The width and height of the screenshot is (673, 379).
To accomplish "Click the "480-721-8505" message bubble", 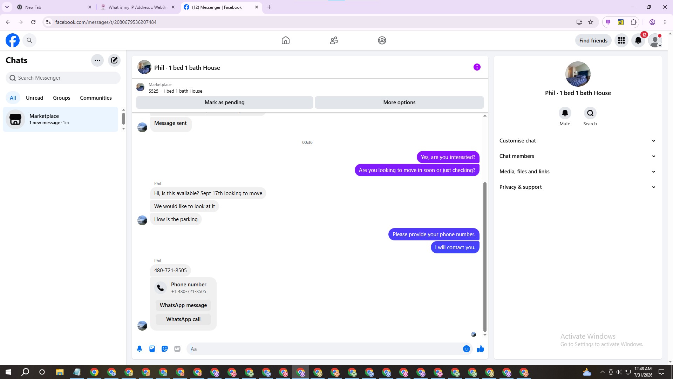I will tap(170, 271).
